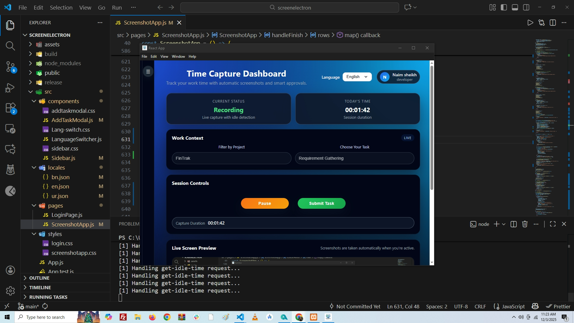Screen dimensions: 574x323
Task: Toggle the bottom panel layout icon
Action: (x=515, y=7)
